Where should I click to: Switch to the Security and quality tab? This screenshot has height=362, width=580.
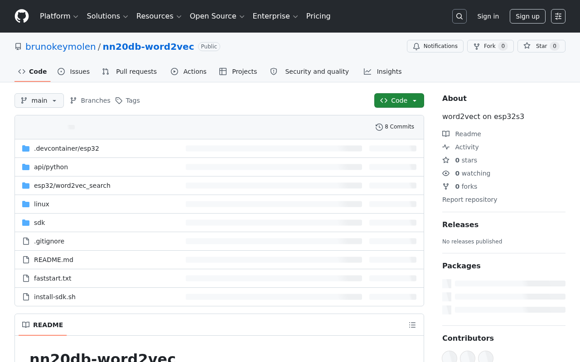pos(309,71)
